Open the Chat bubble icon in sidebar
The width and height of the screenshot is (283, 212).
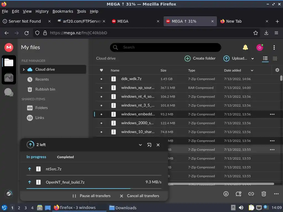point(9,92)
